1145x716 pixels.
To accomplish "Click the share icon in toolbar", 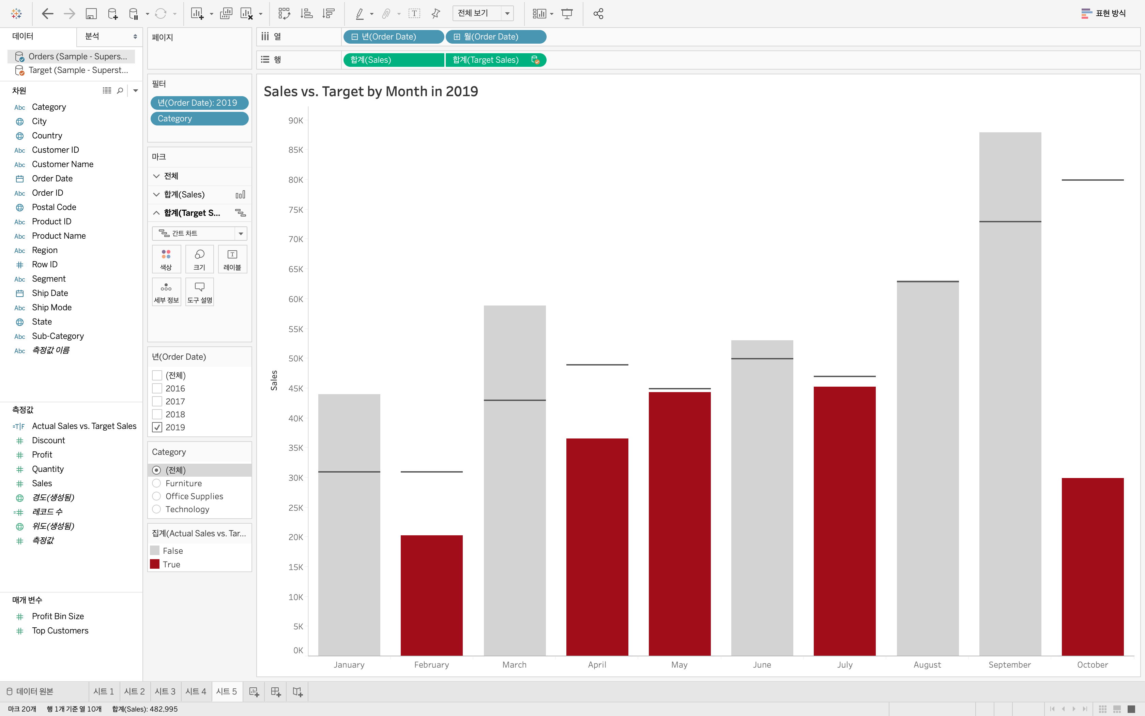I will point(598,14).
